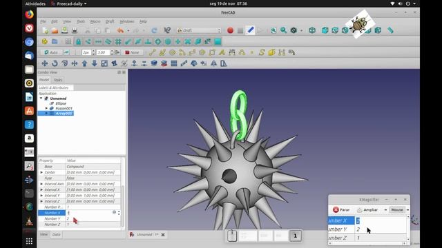
Task: Select the Draft Circle tool
Action: [x=172, y=52]
